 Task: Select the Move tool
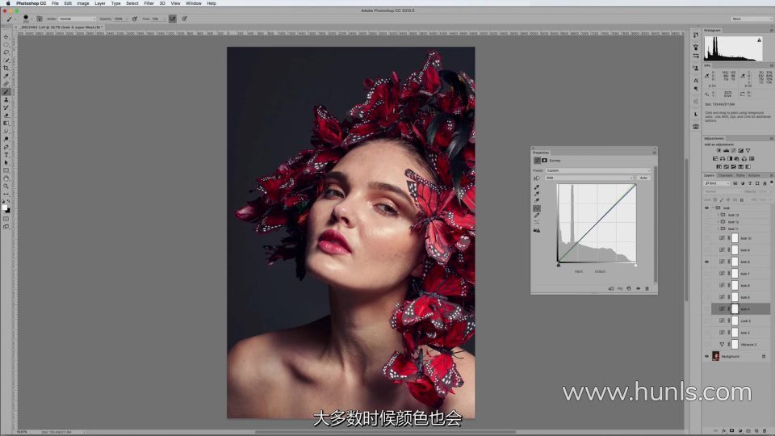click(x=6, y=36)
